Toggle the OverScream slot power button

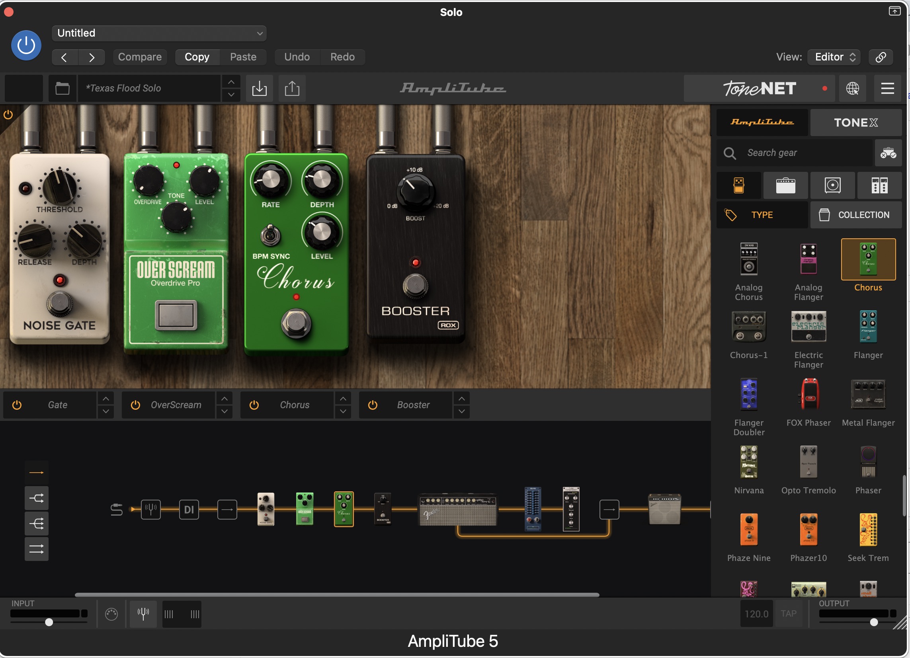[136, 405]
